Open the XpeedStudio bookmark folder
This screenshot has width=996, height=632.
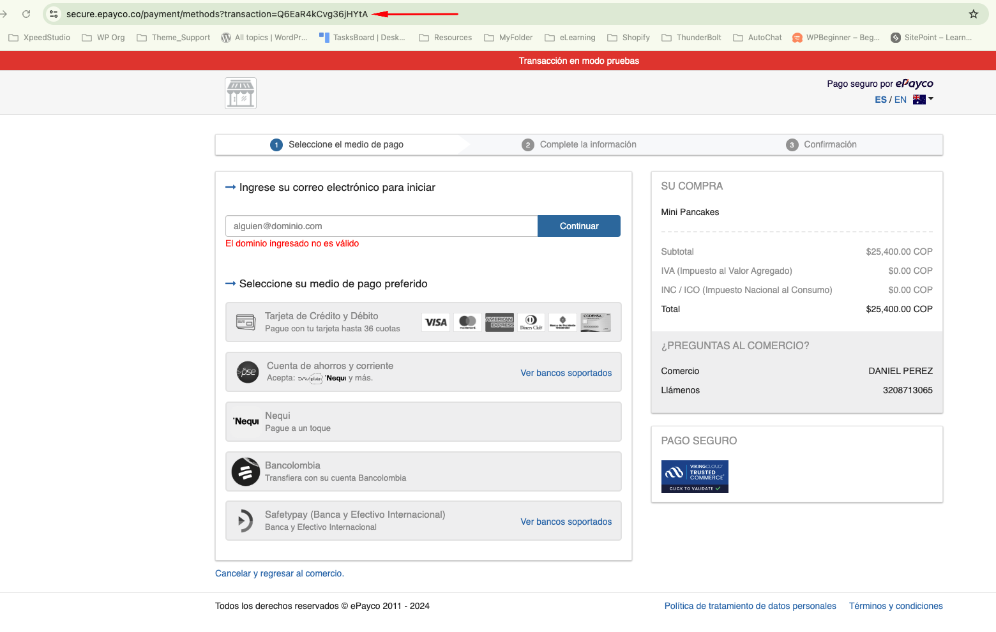(40, 38)
